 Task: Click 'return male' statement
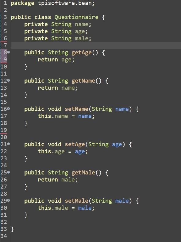pos(58,180)
